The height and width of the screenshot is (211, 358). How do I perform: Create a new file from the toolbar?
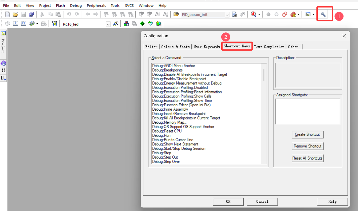point(8,14)
